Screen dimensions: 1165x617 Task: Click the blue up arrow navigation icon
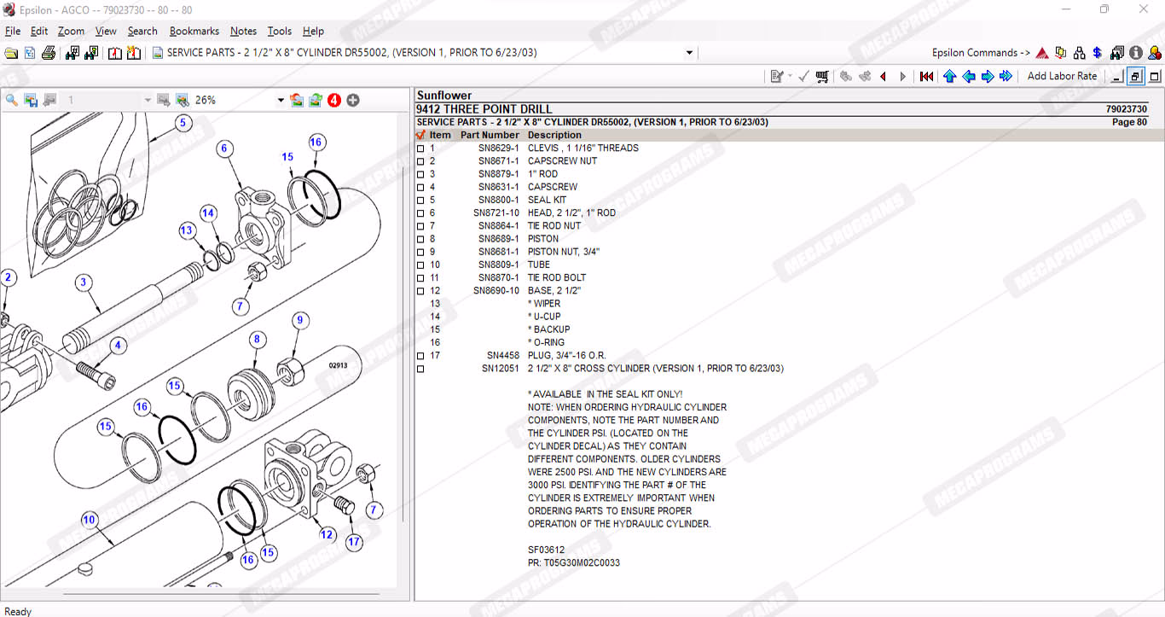(949, 77)
